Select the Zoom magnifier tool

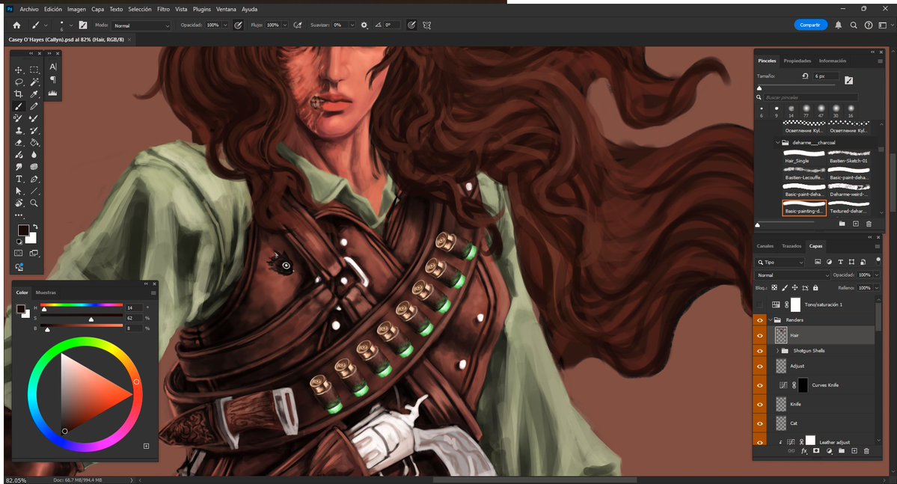pos(34,203)
